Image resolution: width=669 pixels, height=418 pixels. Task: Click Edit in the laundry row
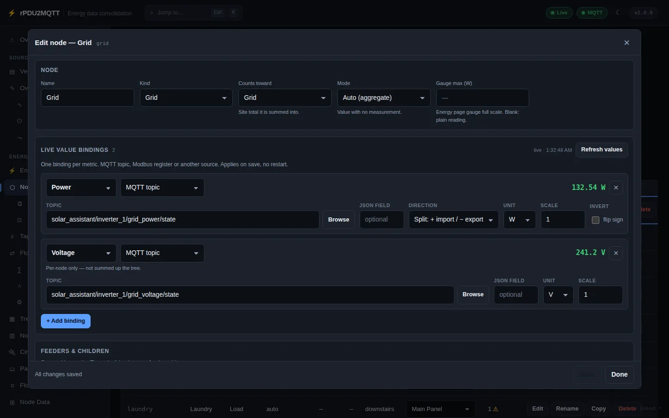(538, 409)
